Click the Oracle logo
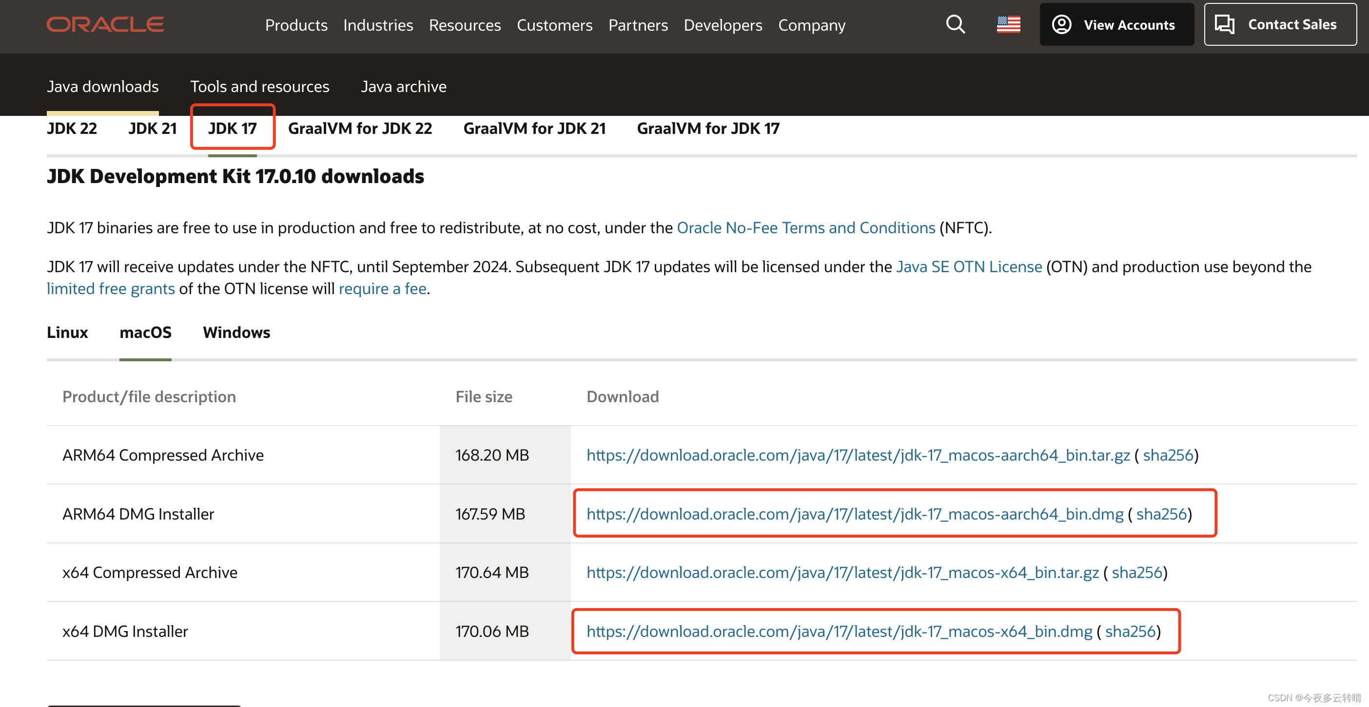This screenshot has width=1369, height=707. [x=105, y=24]
